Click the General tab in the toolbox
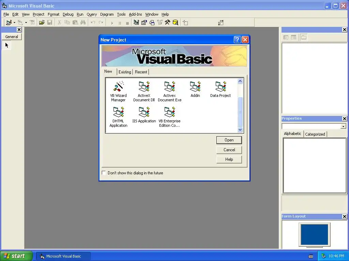349x261 pixels. tap(12, 37)
